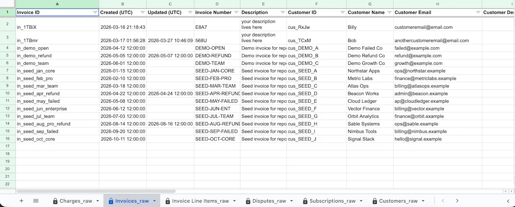Click the select-all corner box
Screen dimensions: 515x207
(x=8, y=4)
